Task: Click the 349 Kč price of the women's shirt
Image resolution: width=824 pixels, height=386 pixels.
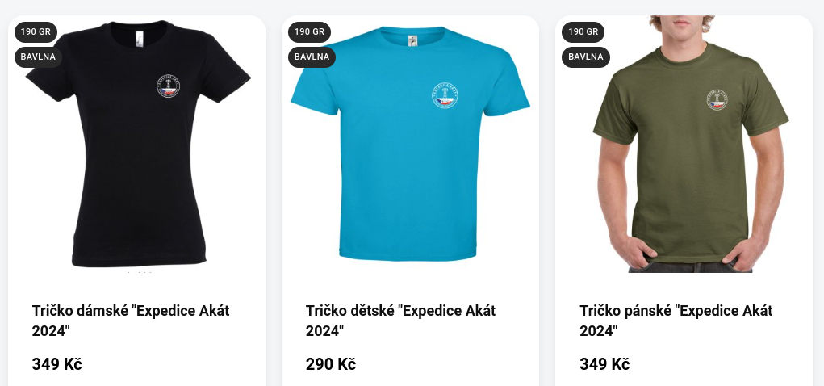Action: pyautogui.click(x=56, y=364)
